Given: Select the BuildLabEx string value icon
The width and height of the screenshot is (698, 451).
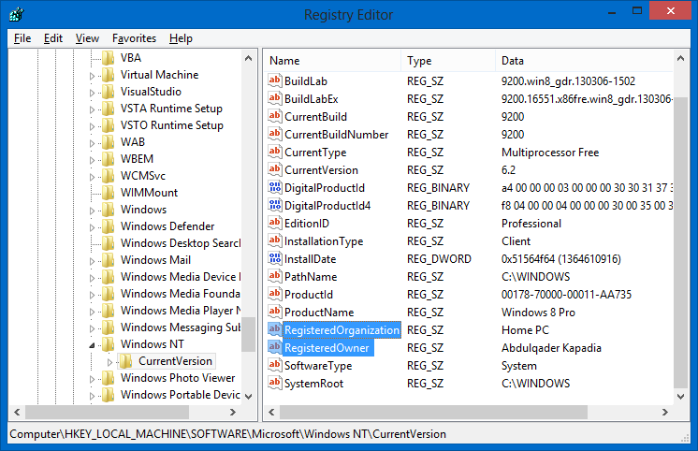Looking at the screenshot, I should click(275, 98).
